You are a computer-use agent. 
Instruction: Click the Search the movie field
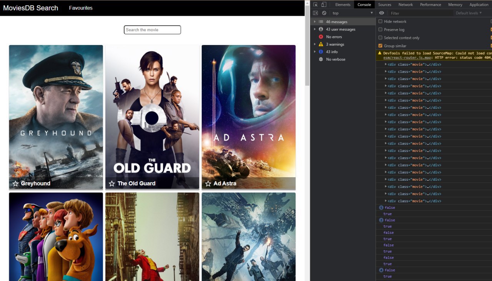(152, 30)
